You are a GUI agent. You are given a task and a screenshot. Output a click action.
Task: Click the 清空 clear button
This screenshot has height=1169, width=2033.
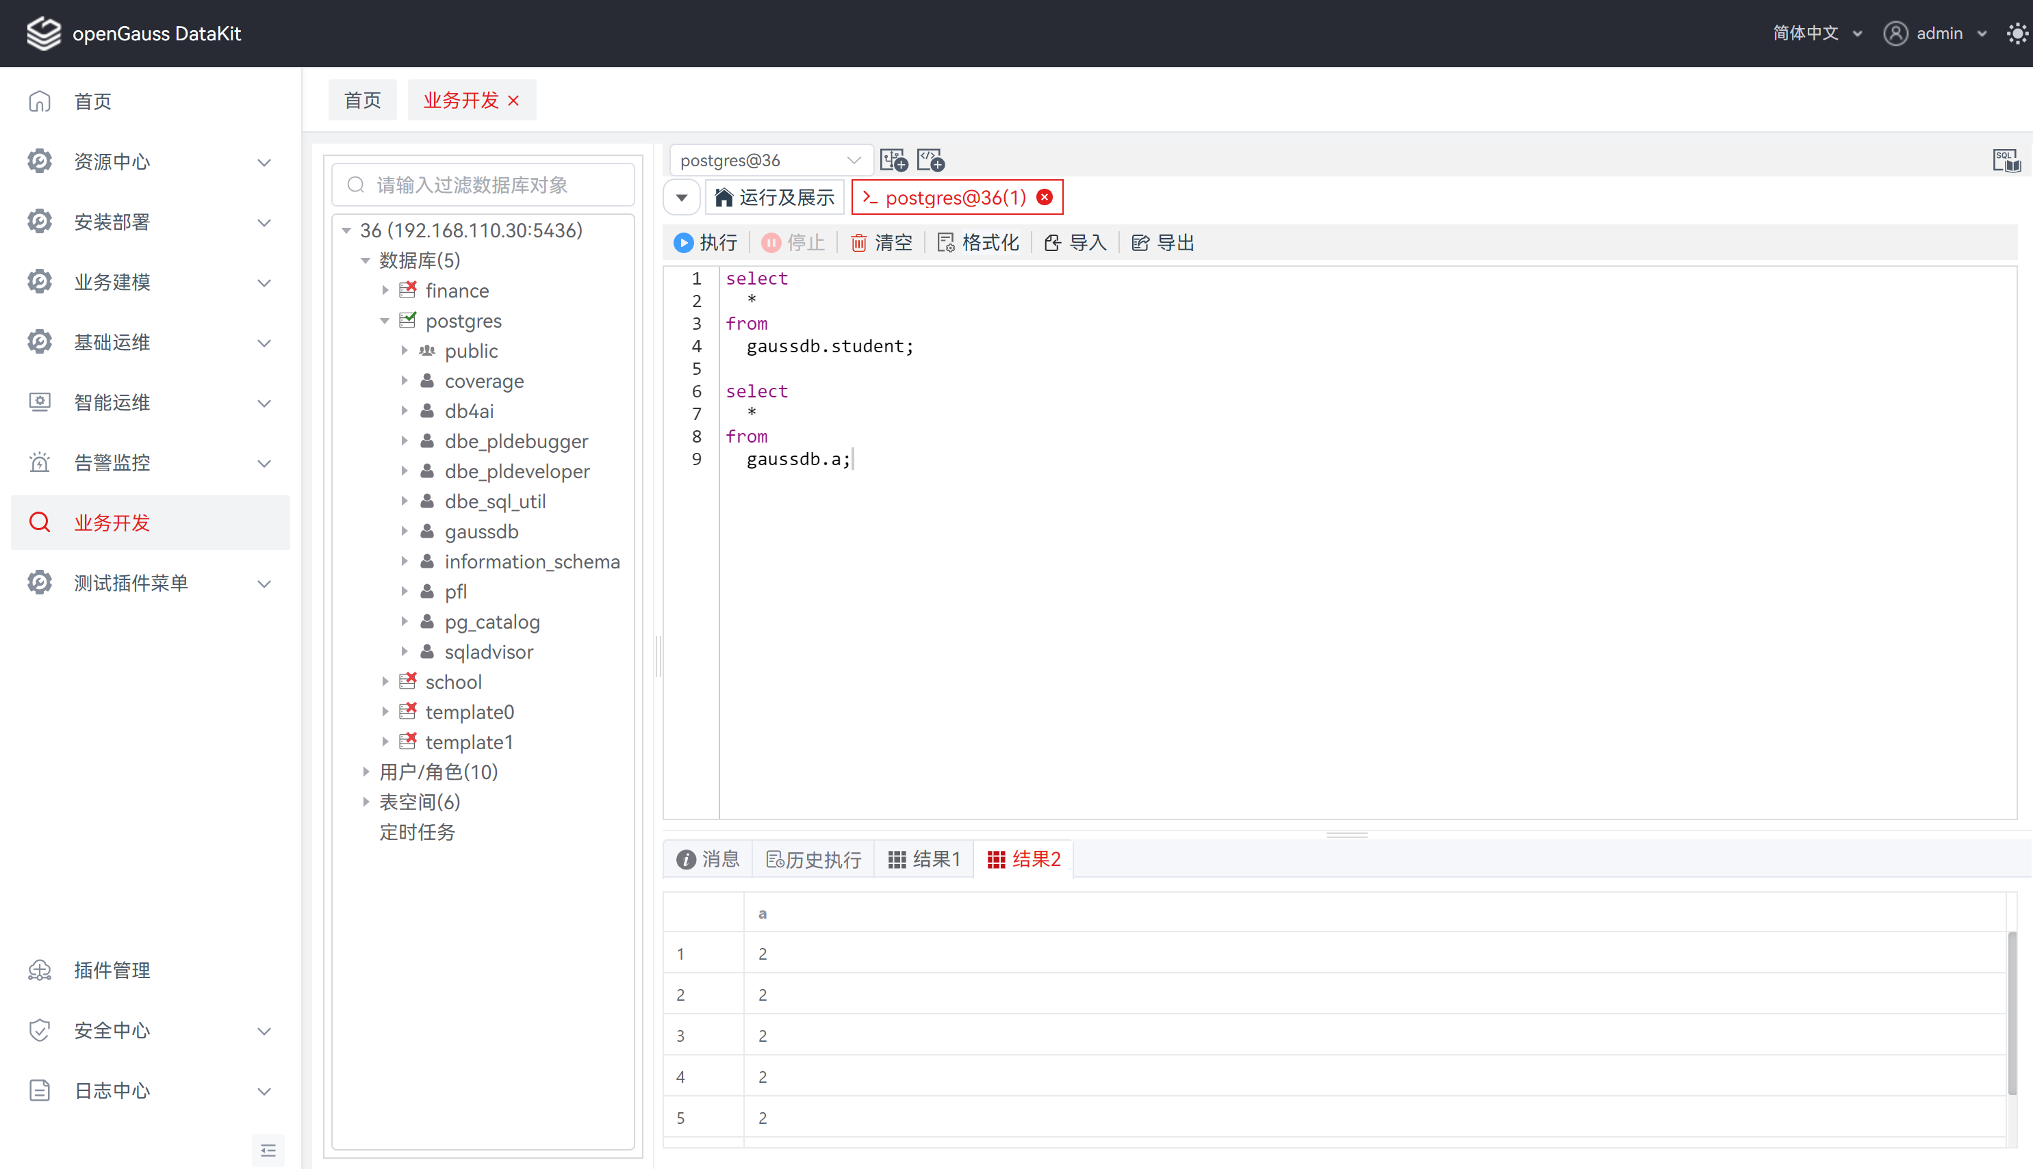(x=881, y=242)
